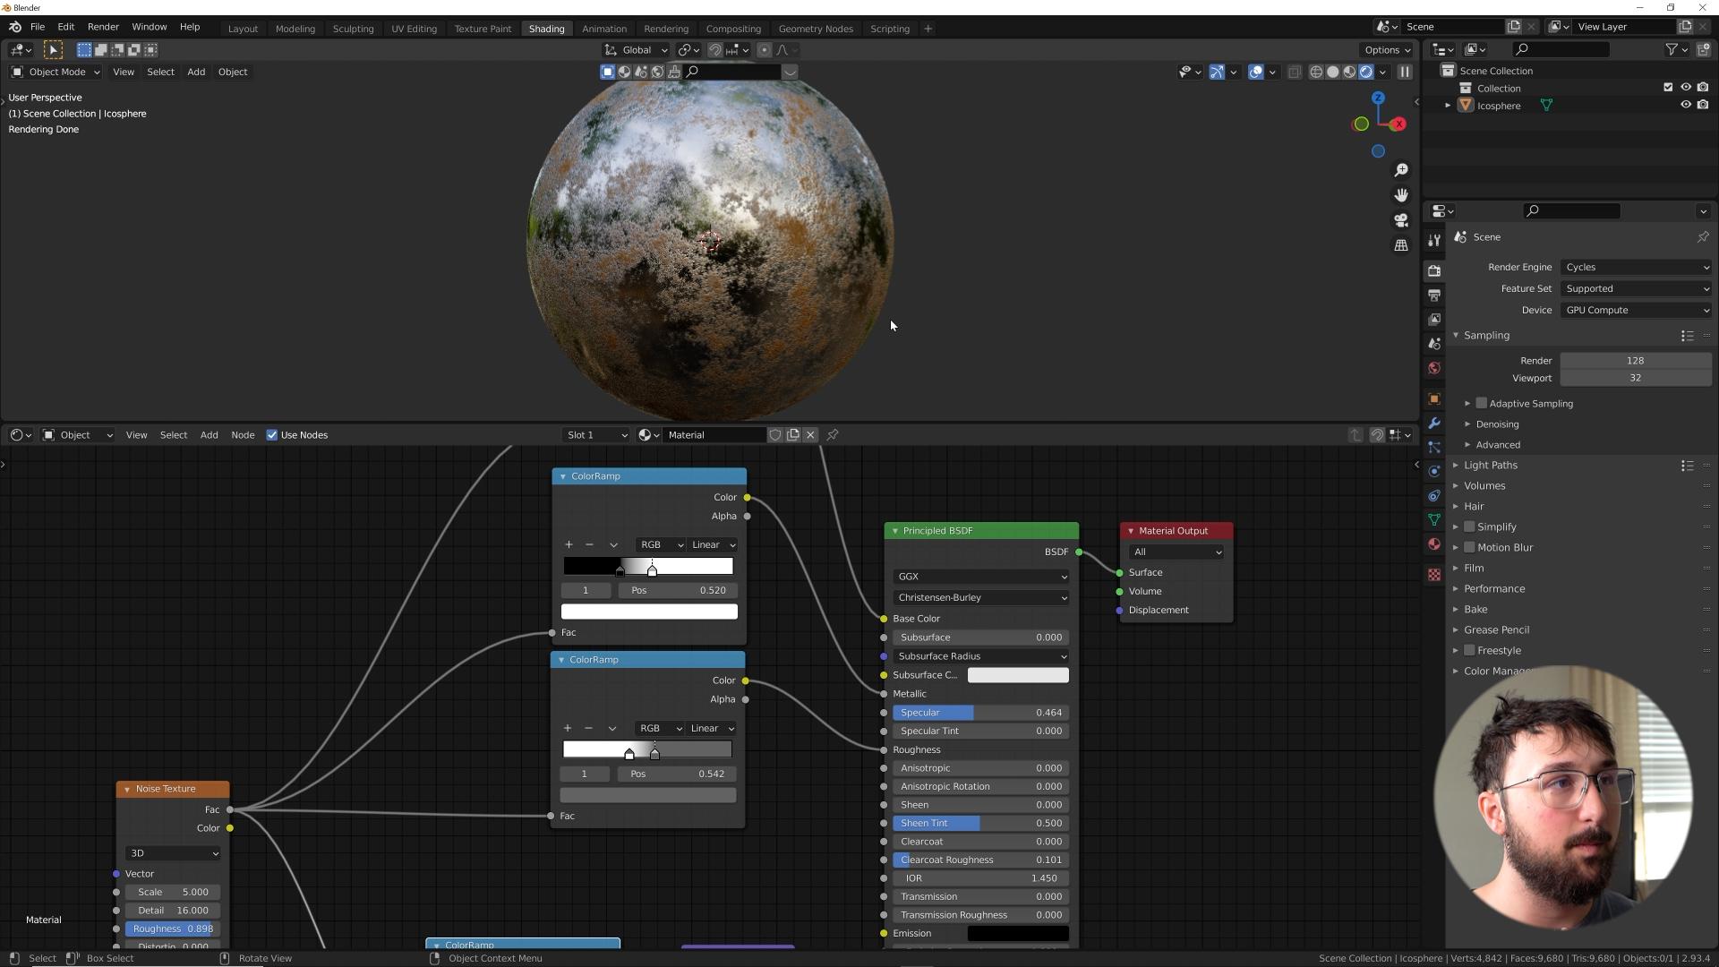Expand the Light Paths panel
This screenshot has width=1719, height=967.
click(1490, 466)
